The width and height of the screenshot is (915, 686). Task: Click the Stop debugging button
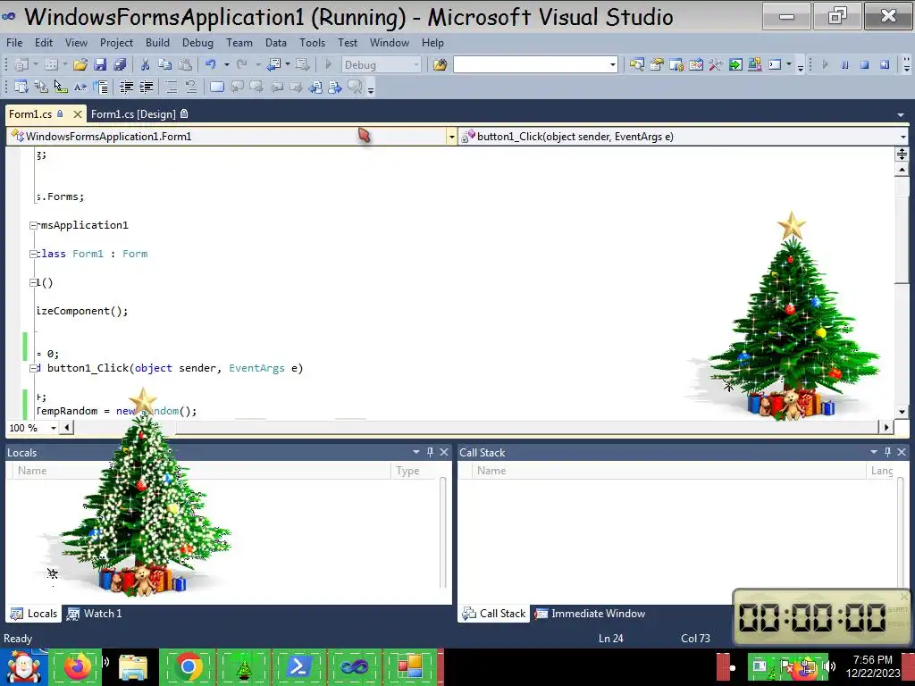click(x=864, y=64)
